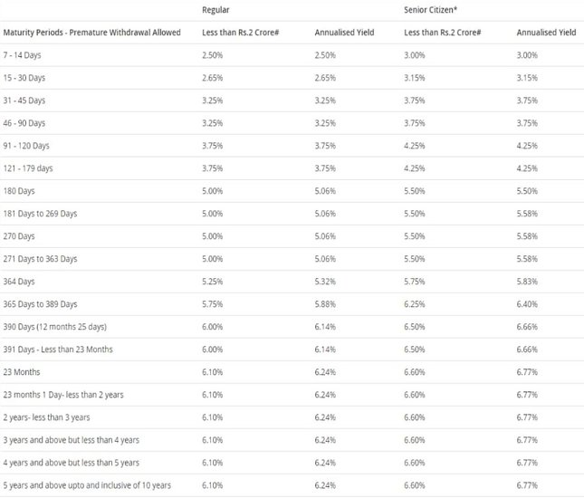
Task: Select the 391 Days - Less than 23 Months row
Action: 292,350
